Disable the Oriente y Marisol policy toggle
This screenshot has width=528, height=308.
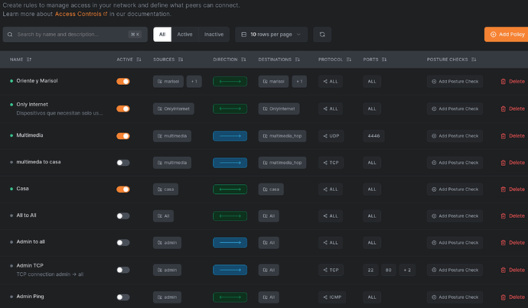click(x=122, y=82)
